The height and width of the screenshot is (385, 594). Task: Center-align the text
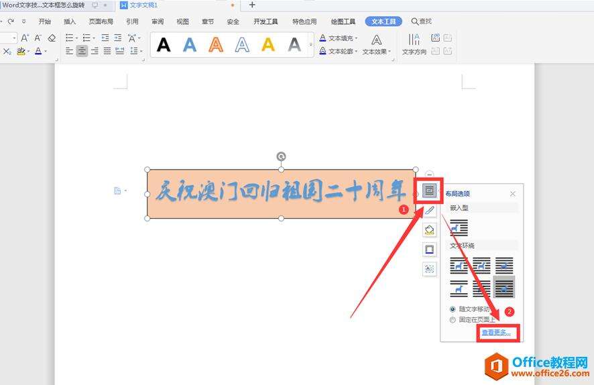pos(82,51)
